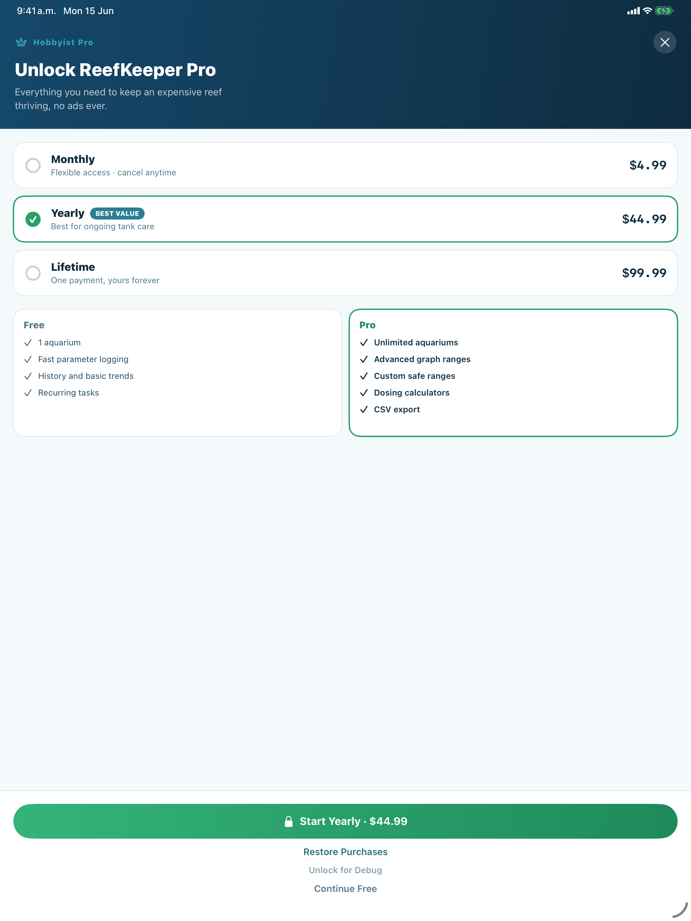Tap checkmark beside Recurring tasks
691x921 pixels.
point(28,393)
